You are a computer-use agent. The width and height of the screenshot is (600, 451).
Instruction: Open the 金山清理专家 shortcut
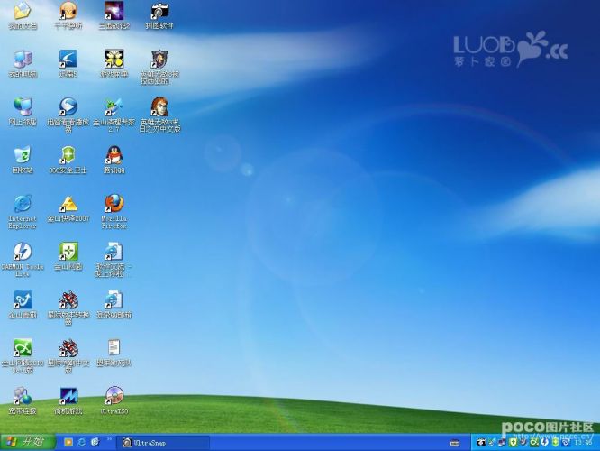114,106
